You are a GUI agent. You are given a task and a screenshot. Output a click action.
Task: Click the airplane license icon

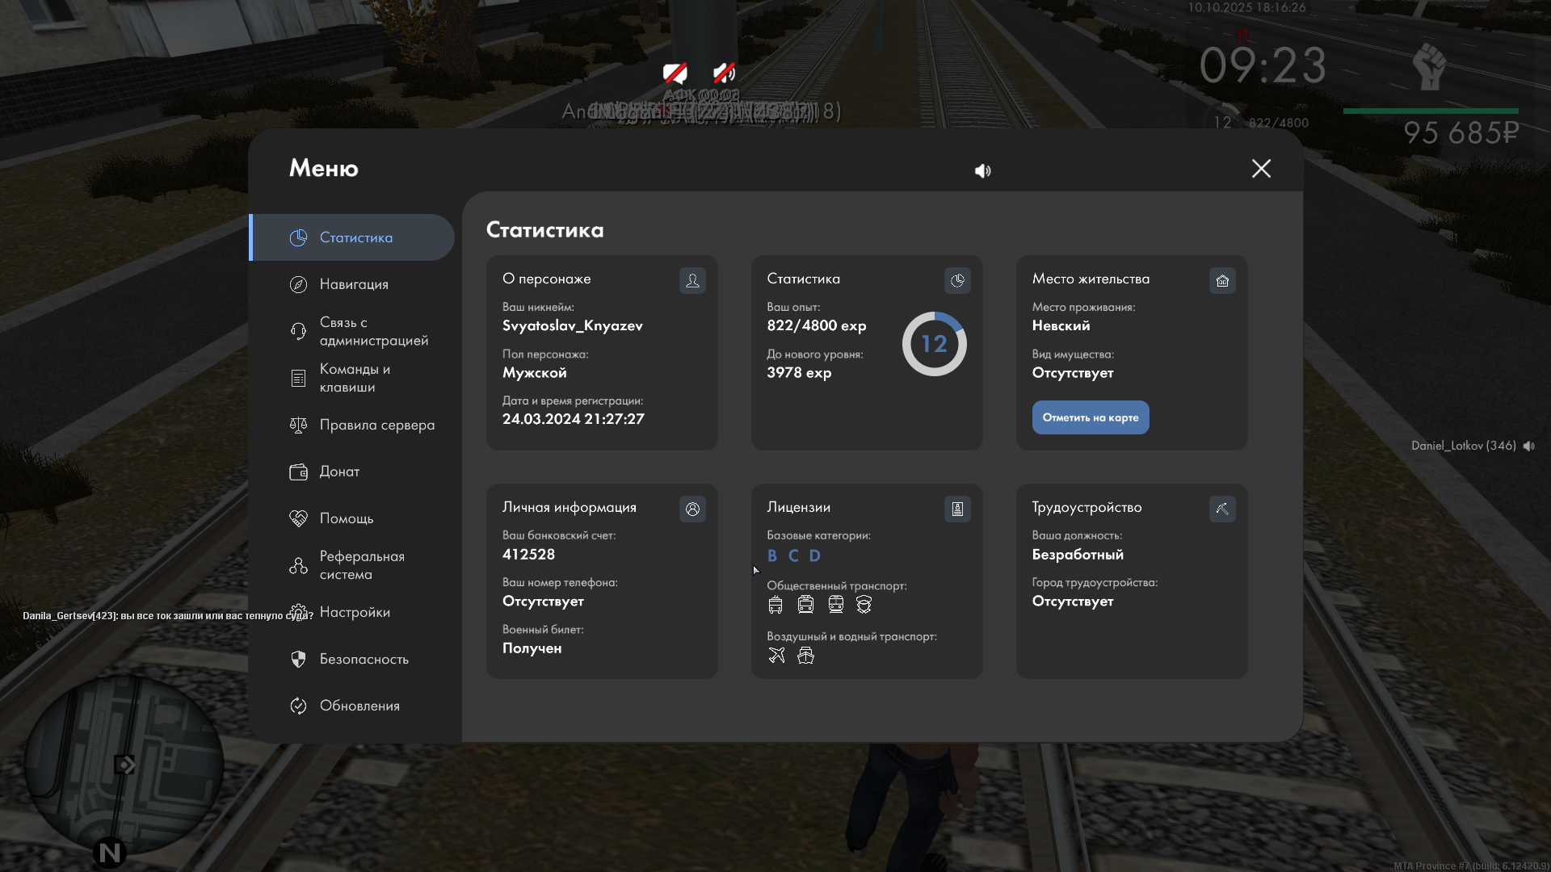776,656
